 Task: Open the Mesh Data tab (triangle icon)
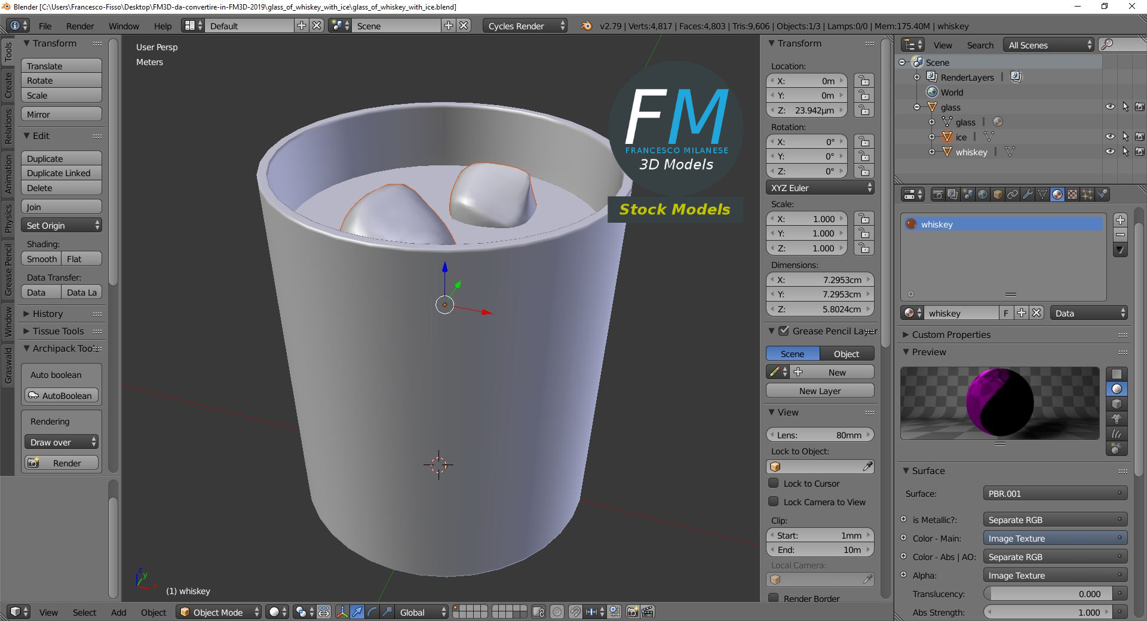1042,195
